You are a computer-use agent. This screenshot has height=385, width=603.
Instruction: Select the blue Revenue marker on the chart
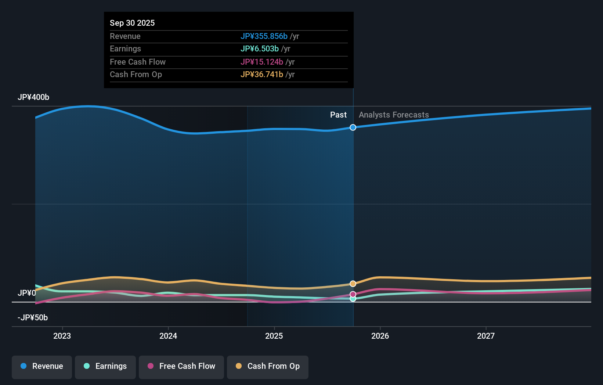pyautogui.click(x=353, y=127)
